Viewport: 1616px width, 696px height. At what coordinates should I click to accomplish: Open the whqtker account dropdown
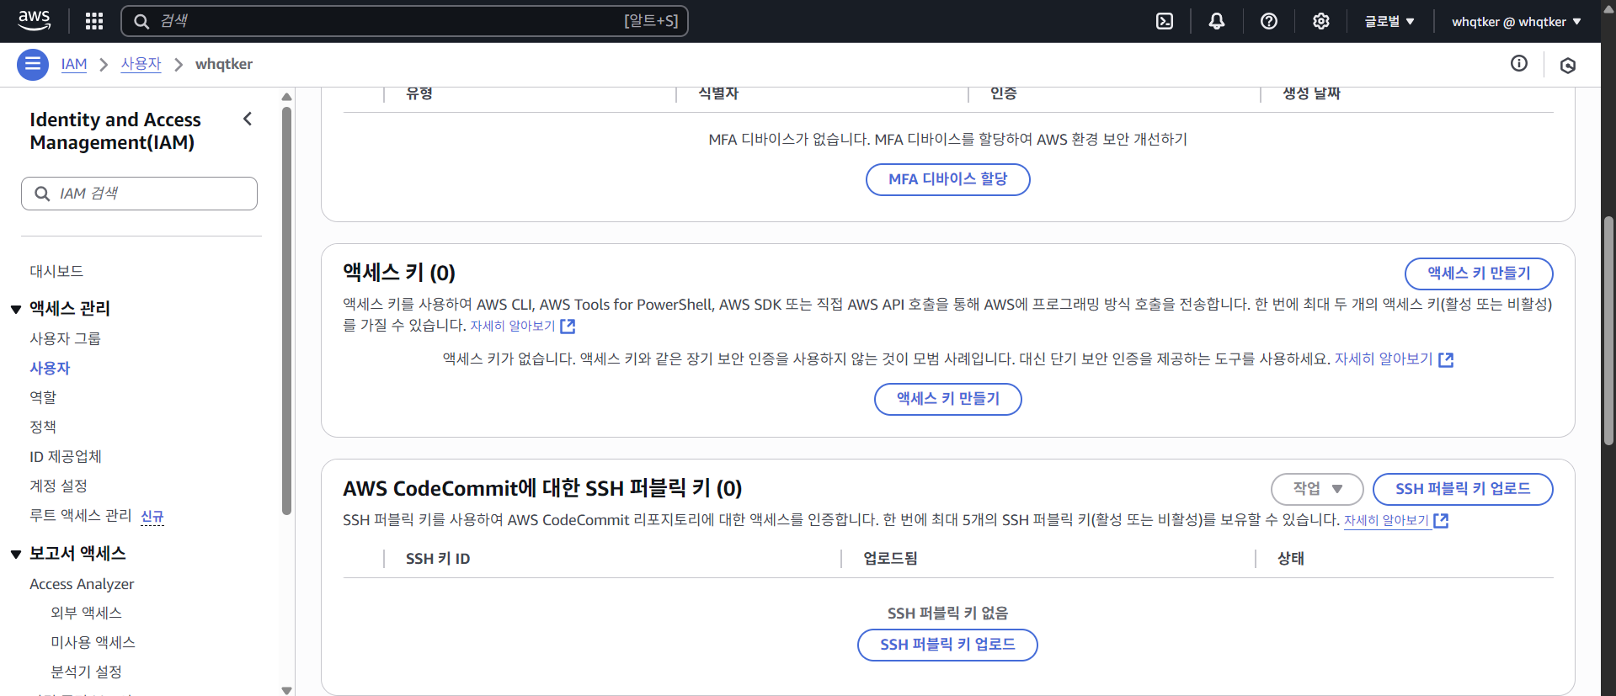(x=1516, y=22)
